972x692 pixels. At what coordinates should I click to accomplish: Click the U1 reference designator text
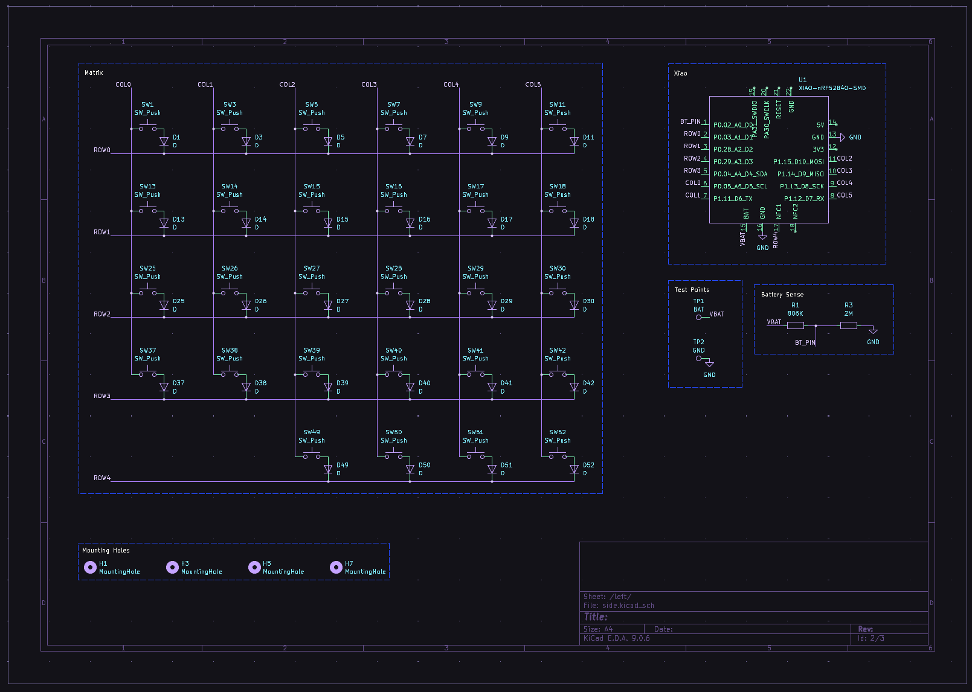coord(802,80)
